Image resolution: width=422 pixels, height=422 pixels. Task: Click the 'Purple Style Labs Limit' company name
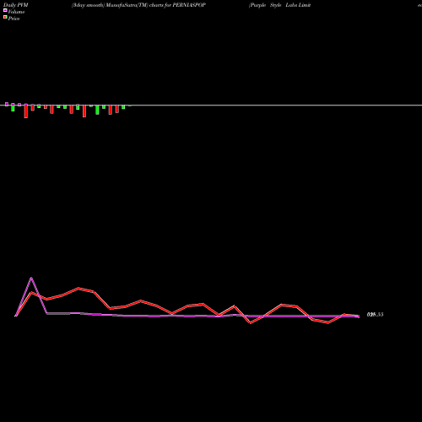pyautogui.click(x=280, y=5)
